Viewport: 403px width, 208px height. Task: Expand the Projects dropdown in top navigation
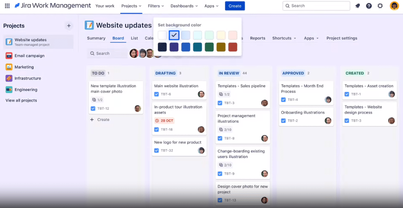(x=131, y=6)
